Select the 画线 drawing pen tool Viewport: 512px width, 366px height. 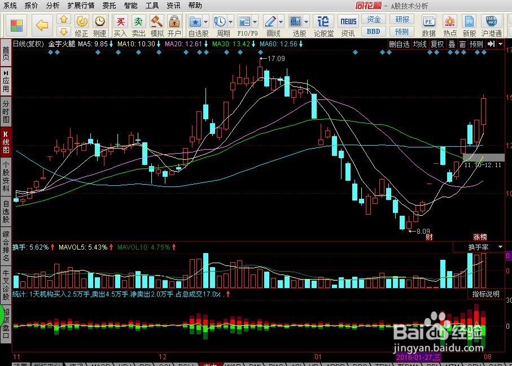pyautogui.click(x=270, y=22)
